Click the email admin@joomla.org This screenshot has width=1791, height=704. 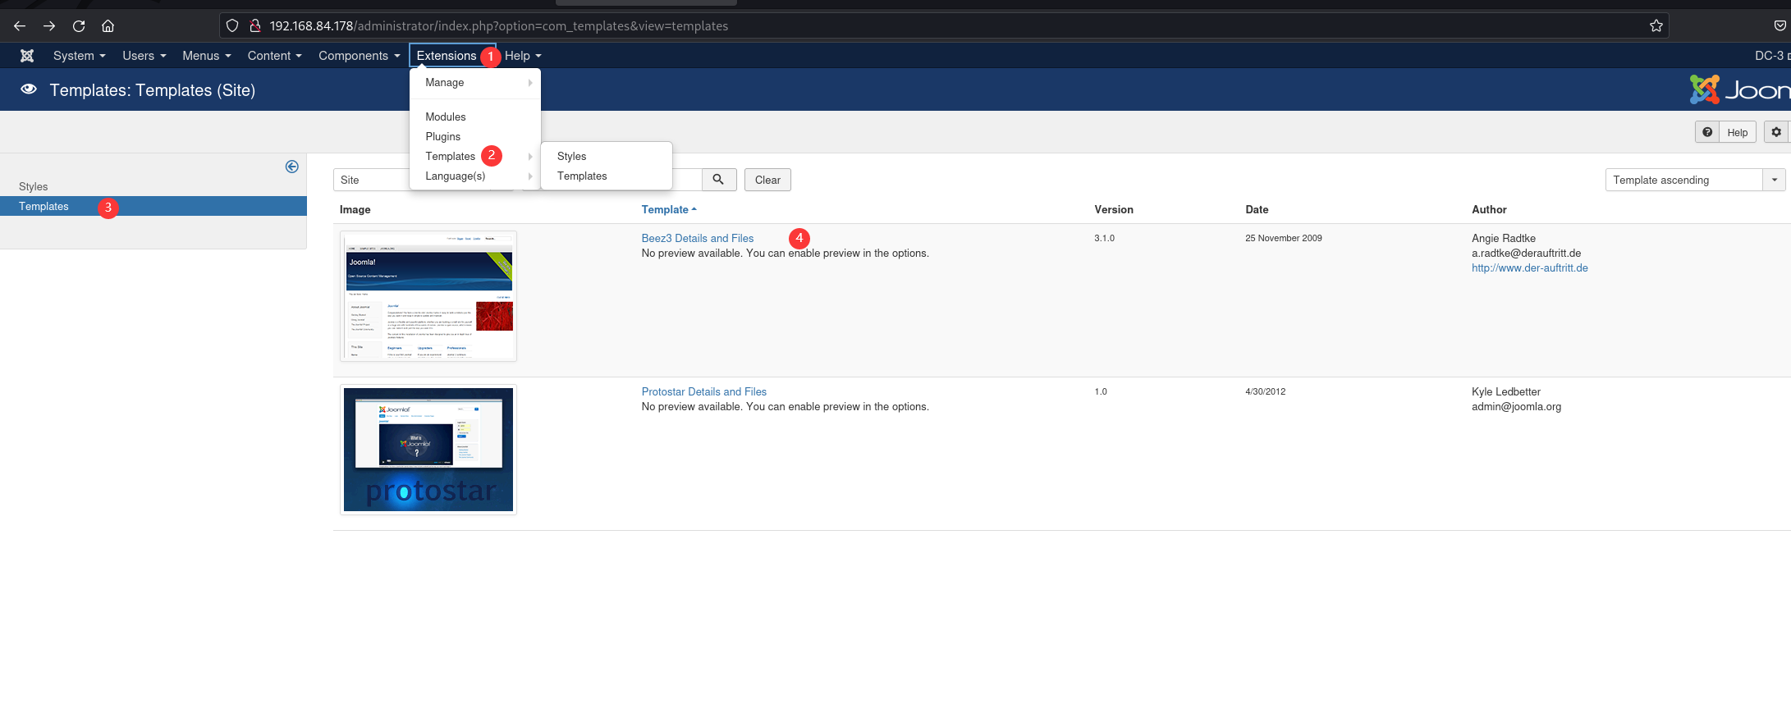coord(1517,407)
